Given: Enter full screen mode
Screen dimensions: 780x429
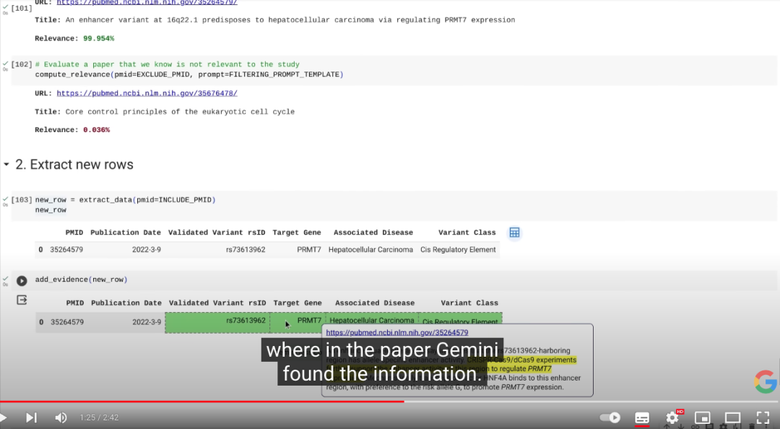Looking at the screenshot, I should tap(762, 417).
